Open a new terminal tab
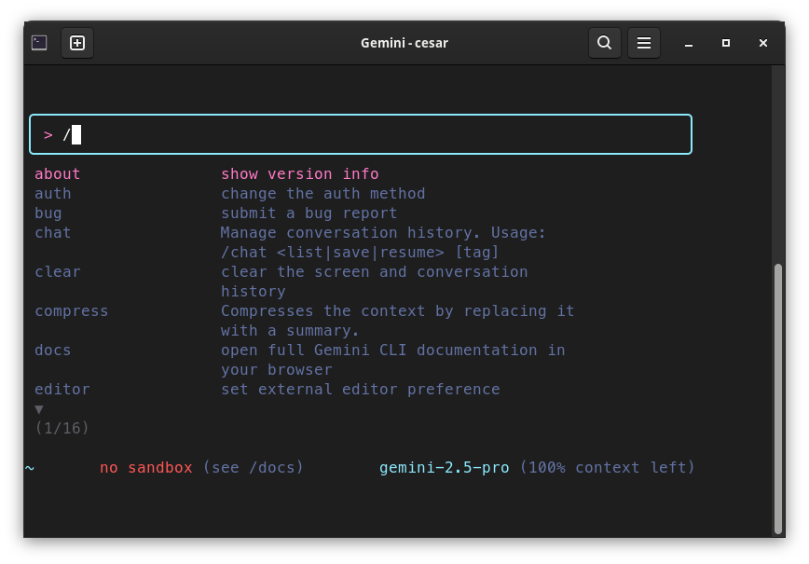Viewport: 809px width, 564px height. (x=77, y=43)
